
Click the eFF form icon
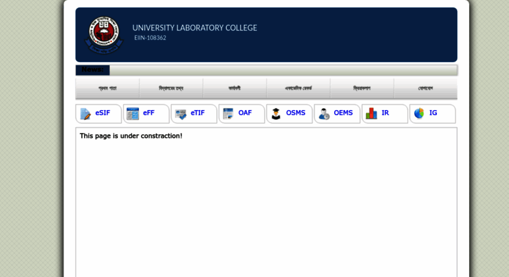(133, 113)
